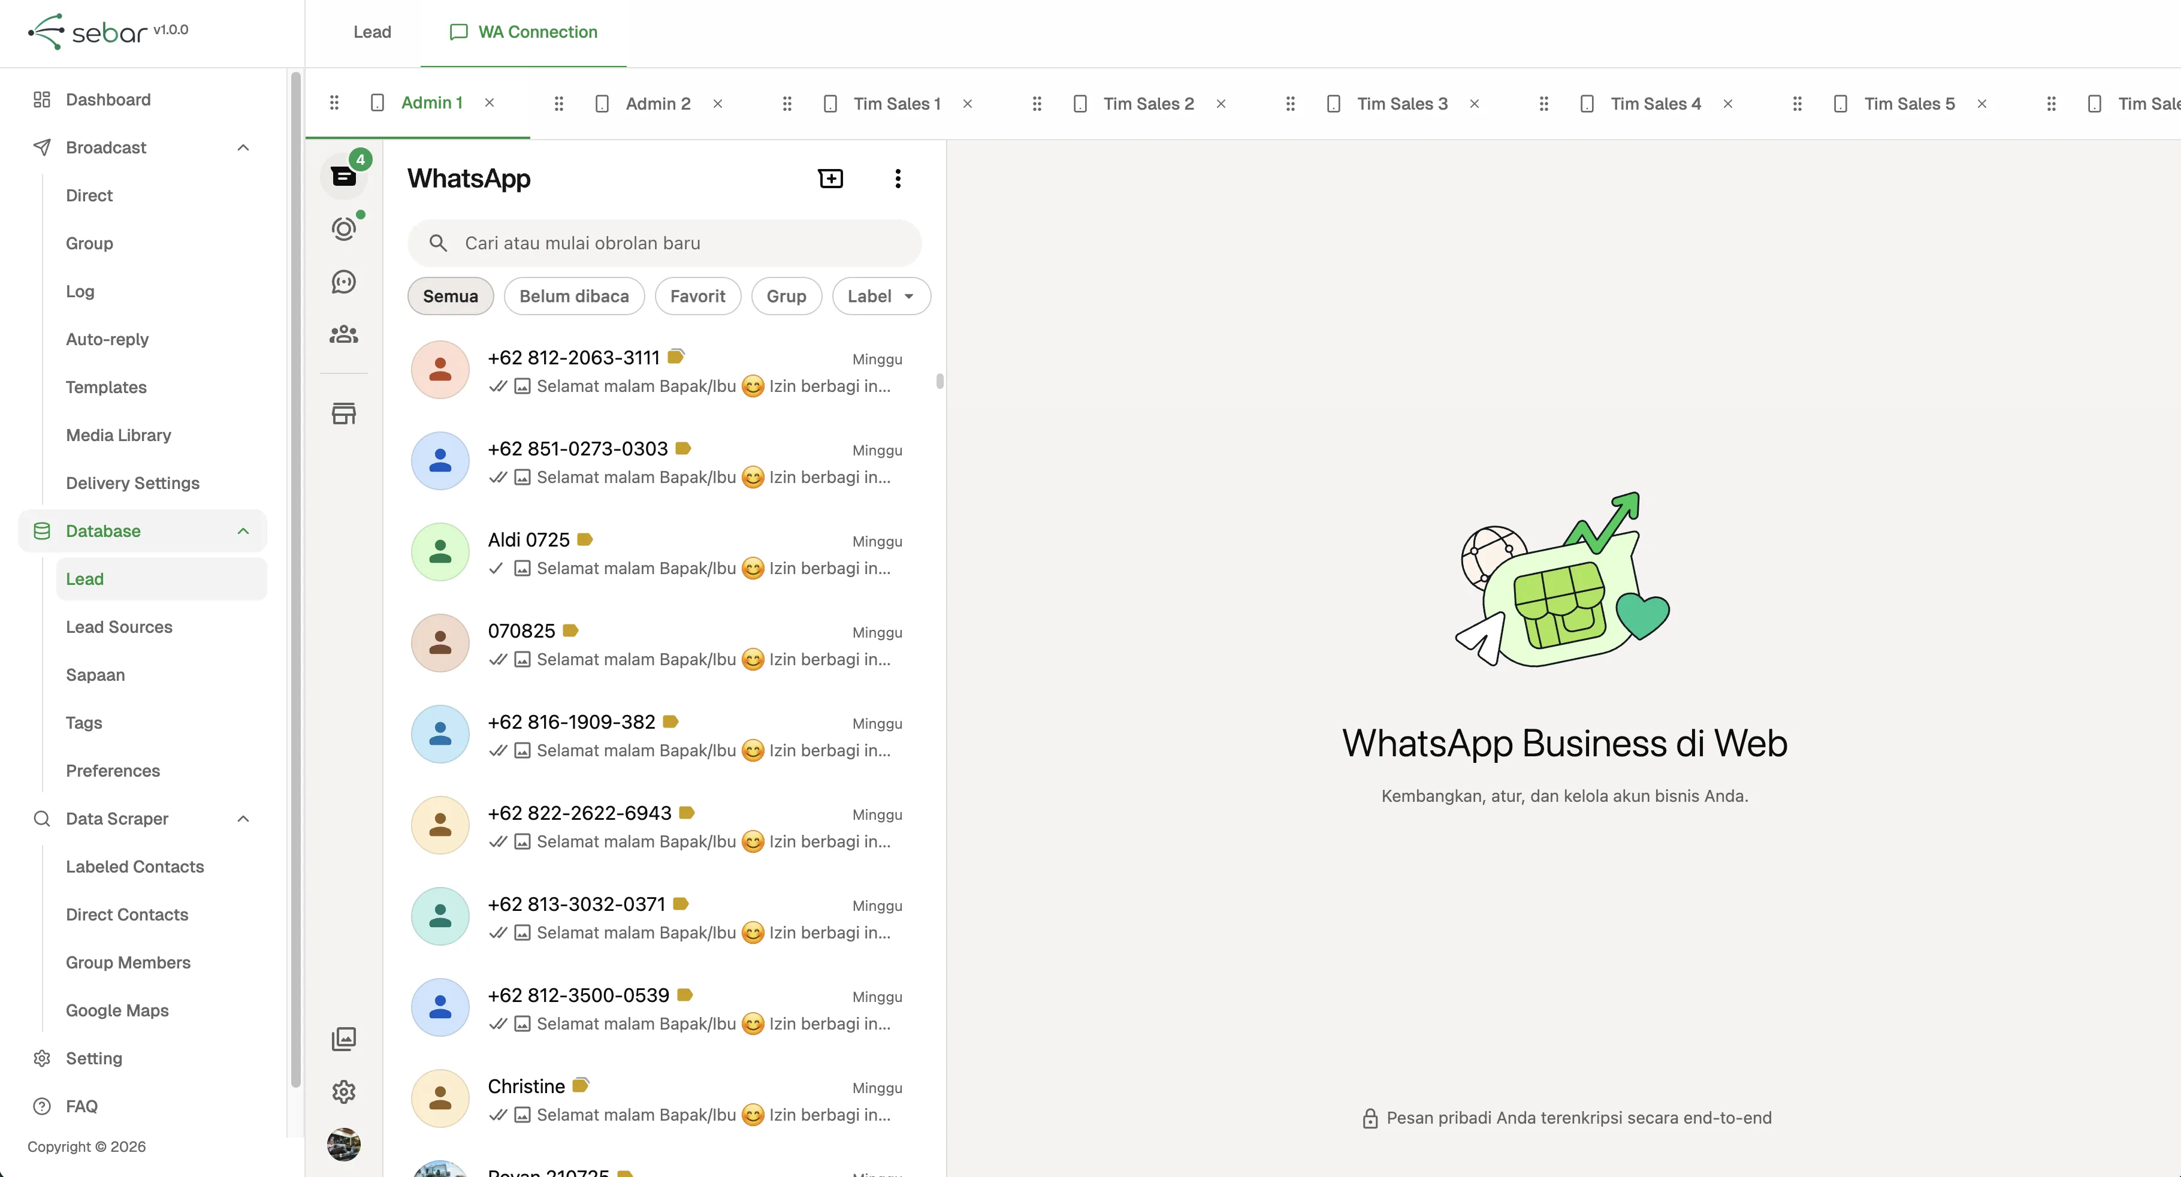2181x1177 pixels.
Task: Click the drag handle beside Admin 1
Action: coord(334,102)
